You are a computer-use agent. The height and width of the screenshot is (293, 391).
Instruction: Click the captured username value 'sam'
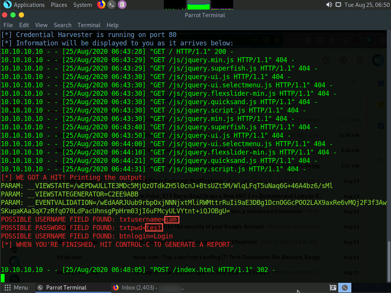[x=172, y=219]
